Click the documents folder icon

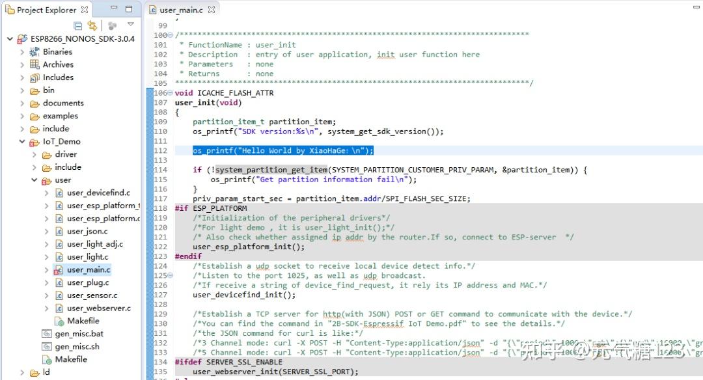click(x=34, y=104)
